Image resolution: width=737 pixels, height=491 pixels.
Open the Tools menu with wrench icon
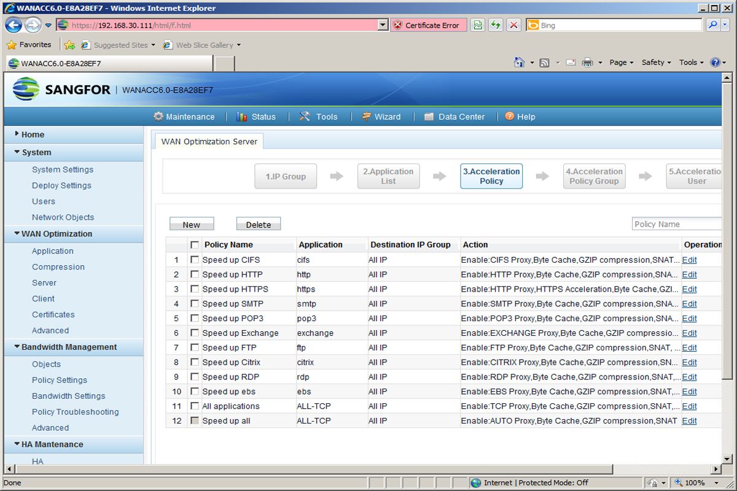pyautogui.click(x=318, y=117)
